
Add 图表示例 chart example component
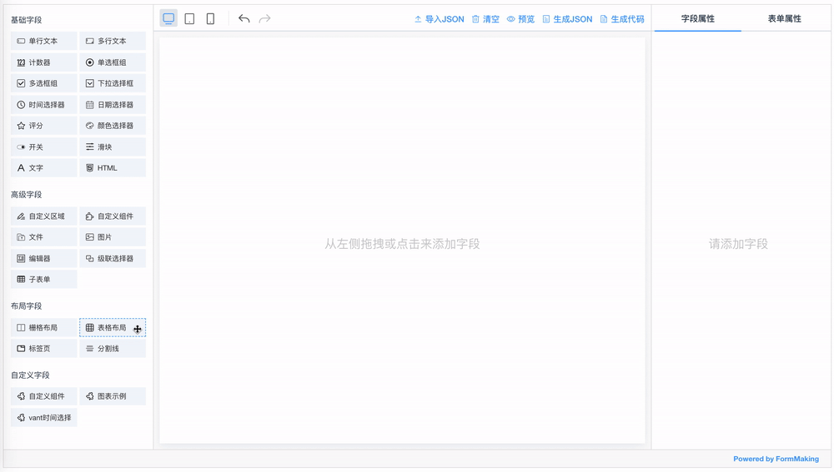click(x=113, y=396)
